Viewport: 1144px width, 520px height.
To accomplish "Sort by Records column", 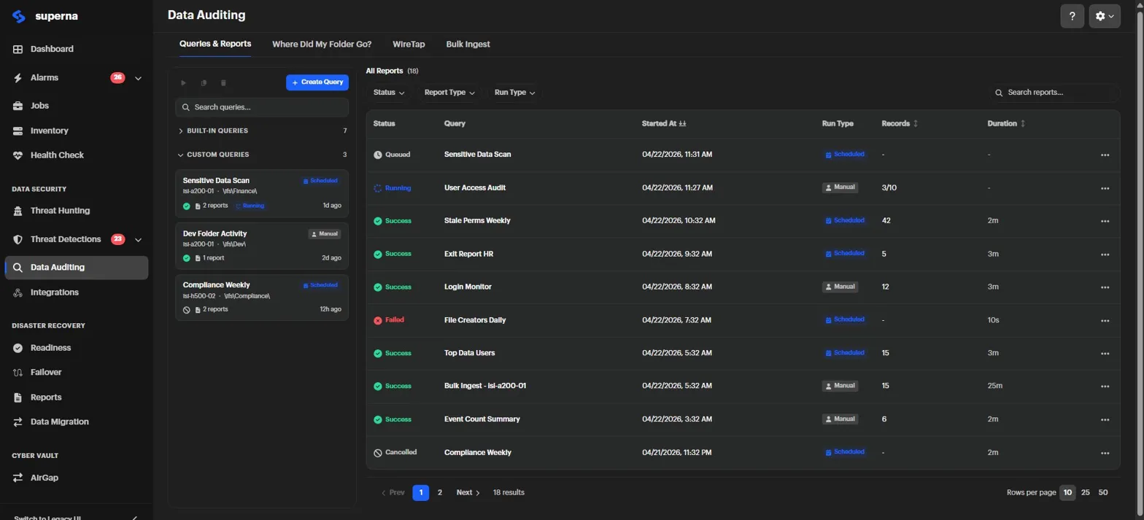I will tap(900, 123).
